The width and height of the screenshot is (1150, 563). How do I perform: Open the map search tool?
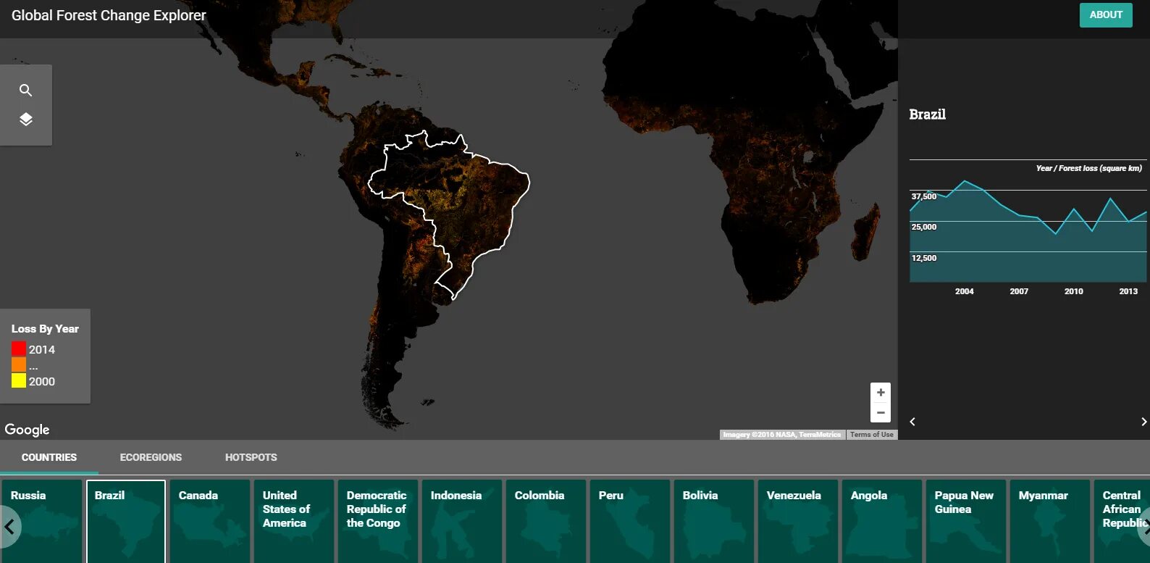coord(25,91)
